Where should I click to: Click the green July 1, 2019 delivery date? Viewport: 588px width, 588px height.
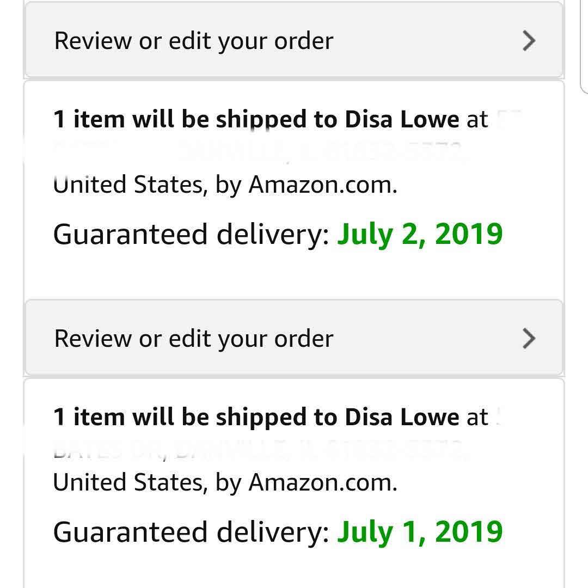[x=420, y=532]
